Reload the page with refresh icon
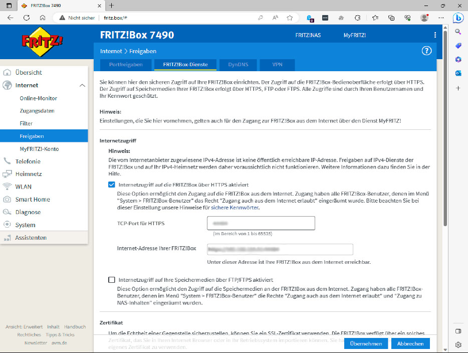The width and height of the screenshot is (468, 353). coord(27,18)
